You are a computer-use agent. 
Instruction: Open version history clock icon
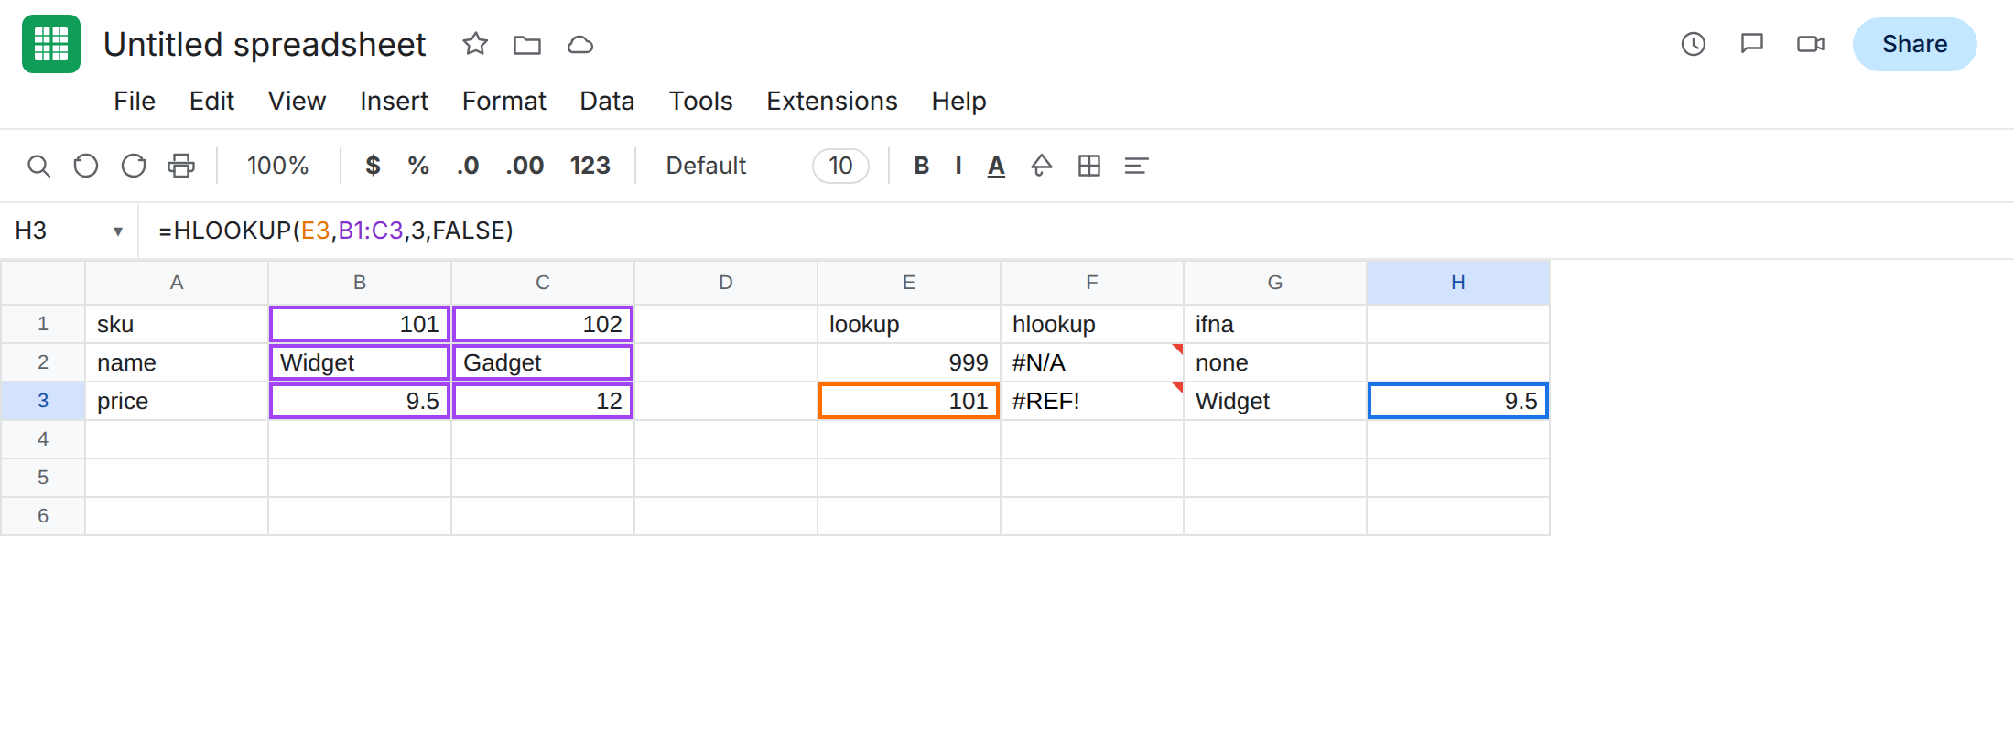[x=1694, y=44]
